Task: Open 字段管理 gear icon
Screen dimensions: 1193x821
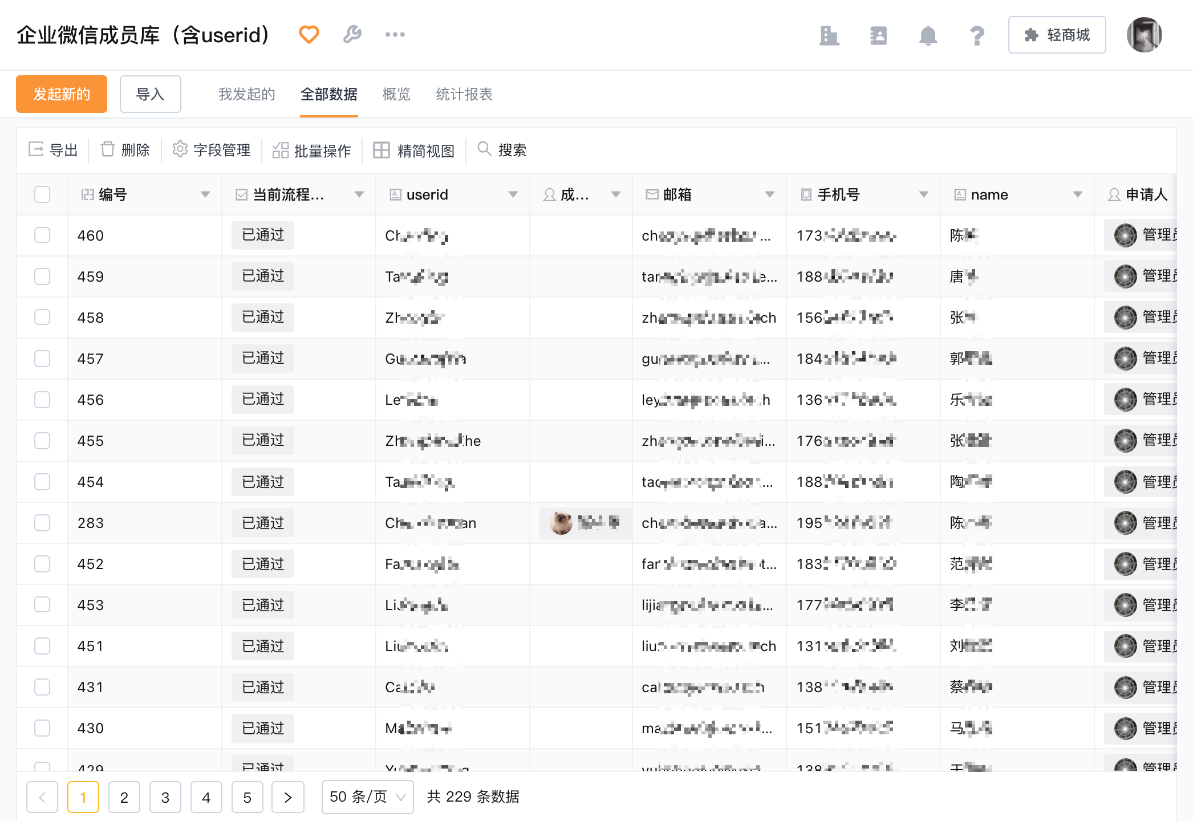Action: 180,149
